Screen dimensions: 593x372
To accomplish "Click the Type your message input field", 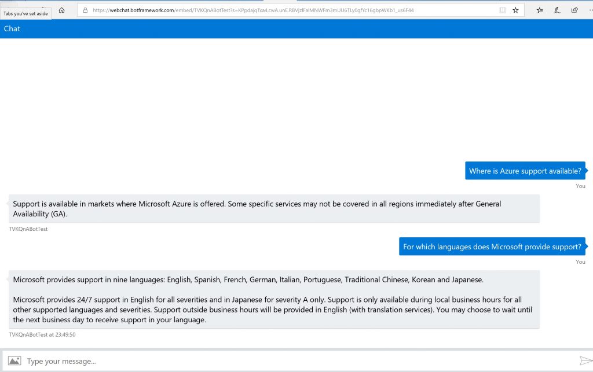I will [290, 361].
